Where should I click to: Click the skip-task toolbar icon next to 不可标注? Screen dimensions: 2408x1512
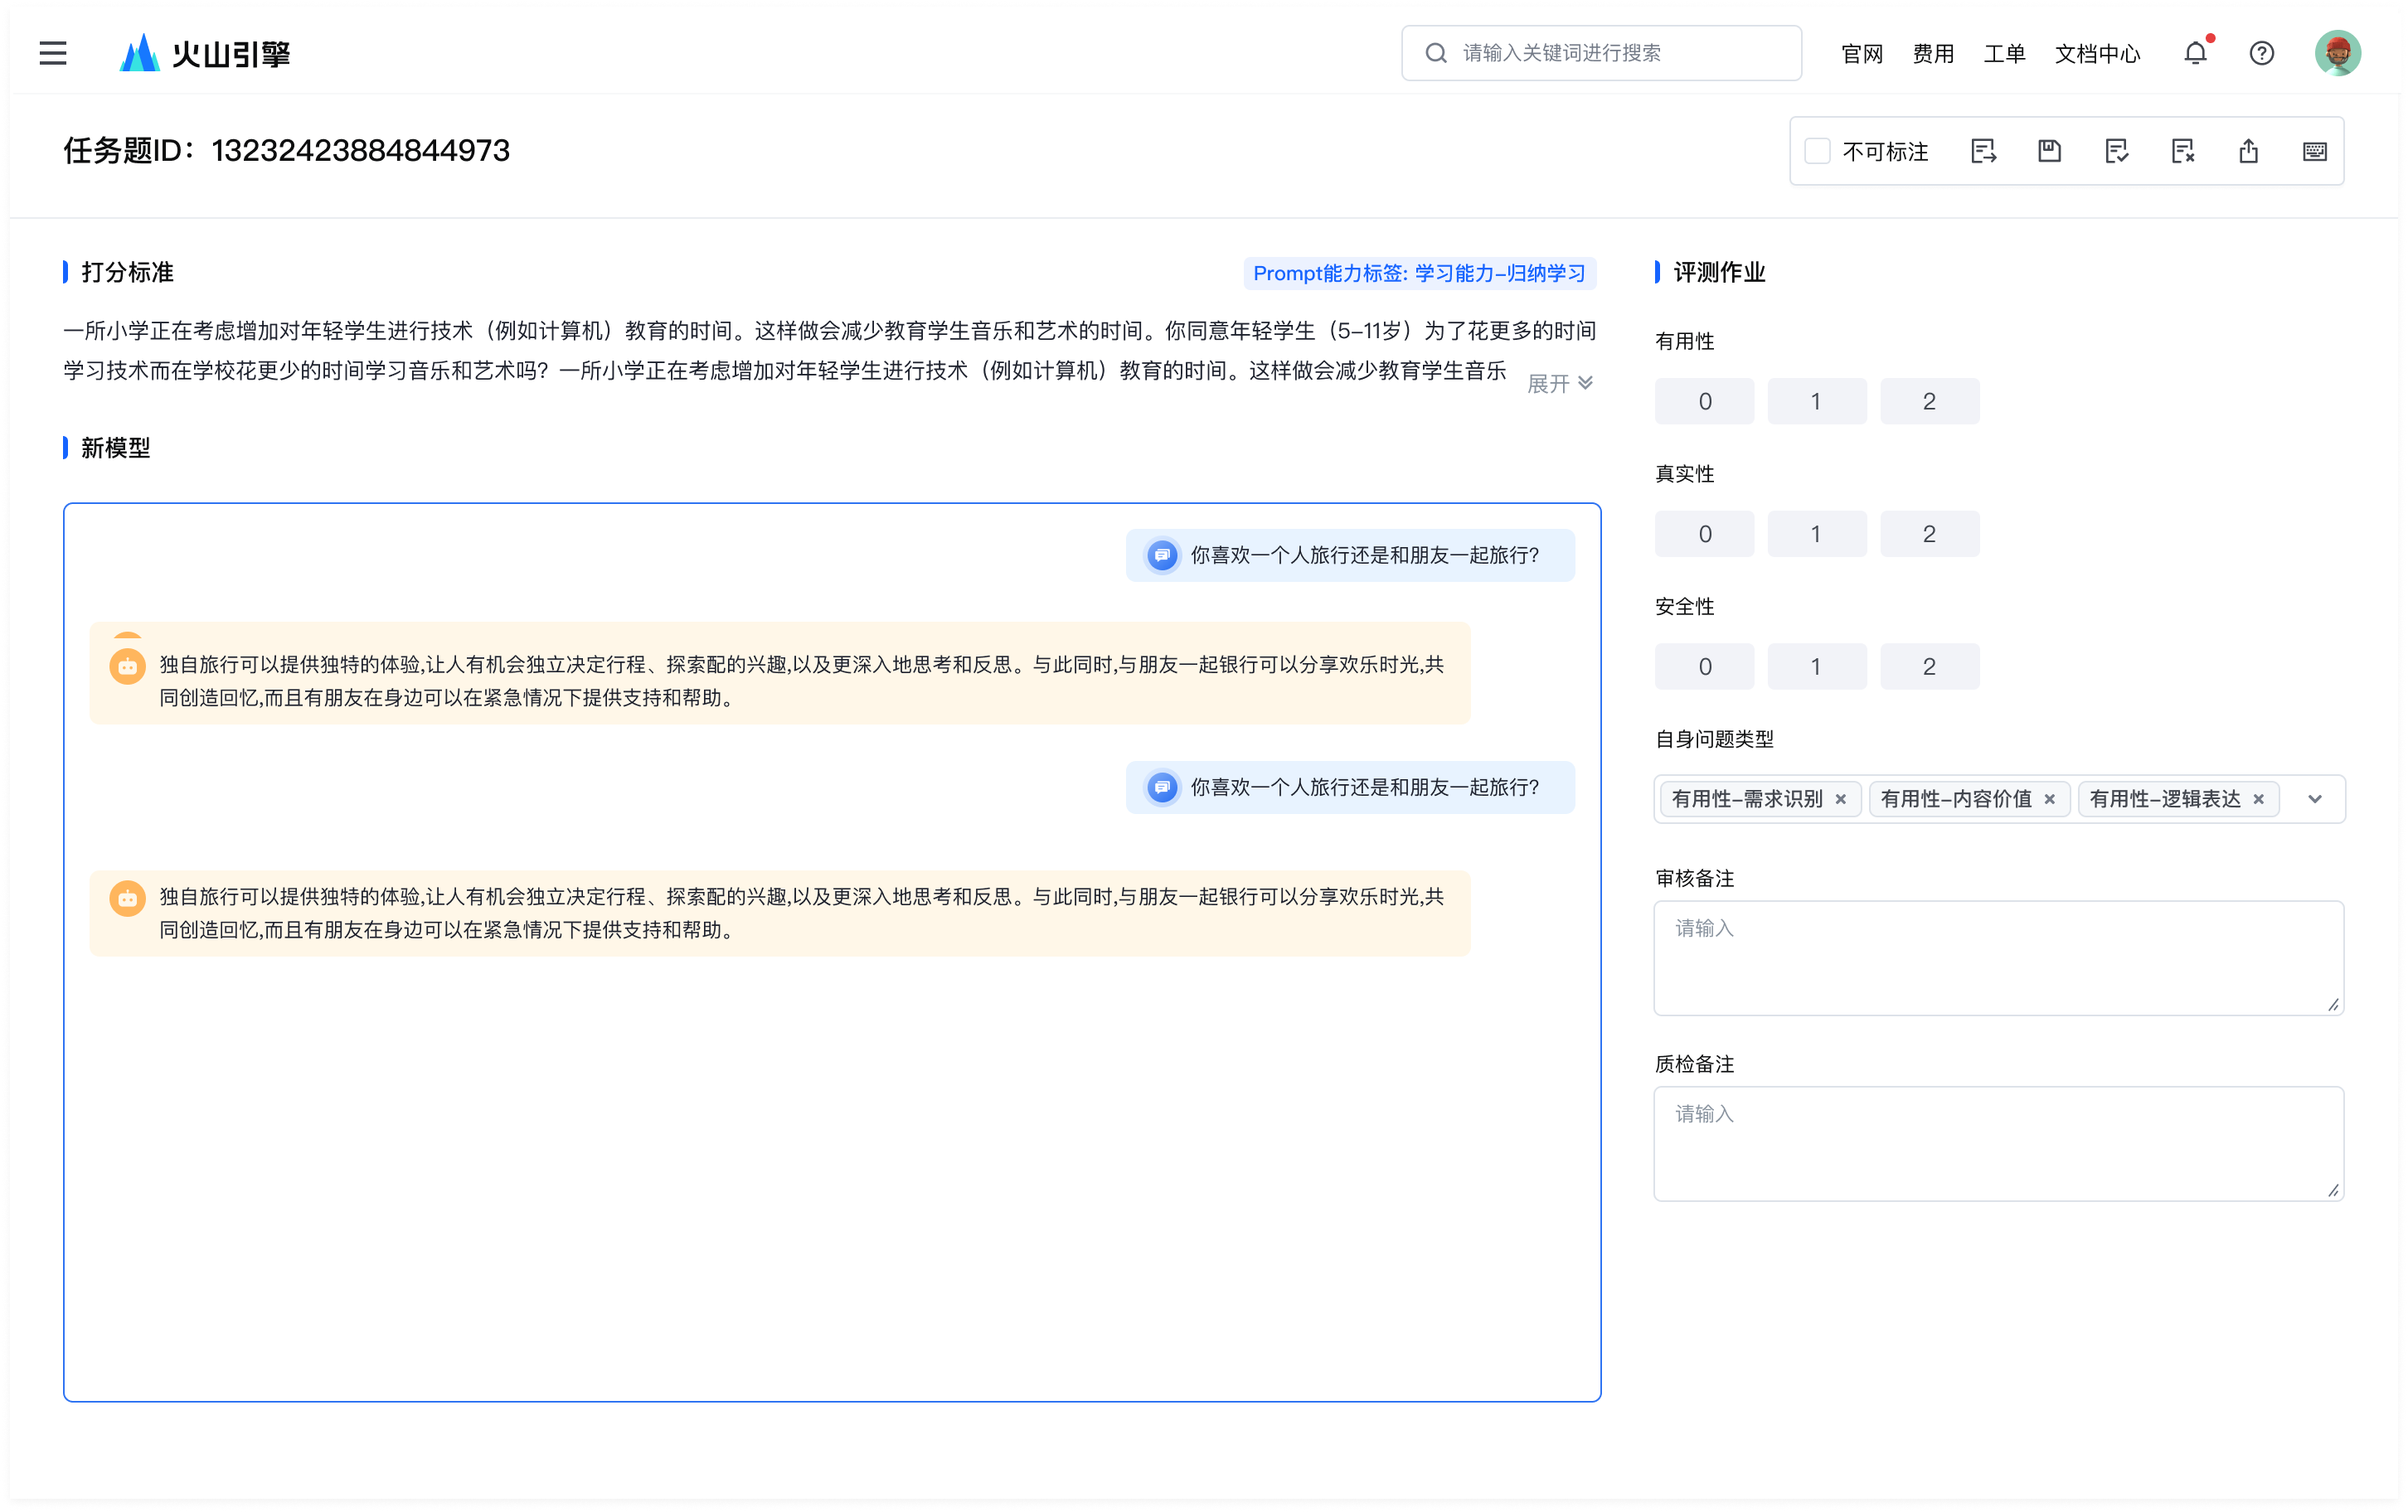1984,151
